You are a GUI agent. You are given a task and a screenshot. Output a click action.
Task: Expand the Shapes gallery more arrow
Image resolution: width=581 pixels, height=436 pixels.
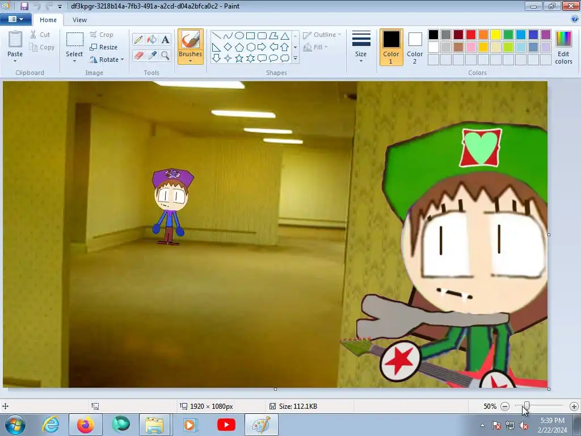[x=295, y=58]
